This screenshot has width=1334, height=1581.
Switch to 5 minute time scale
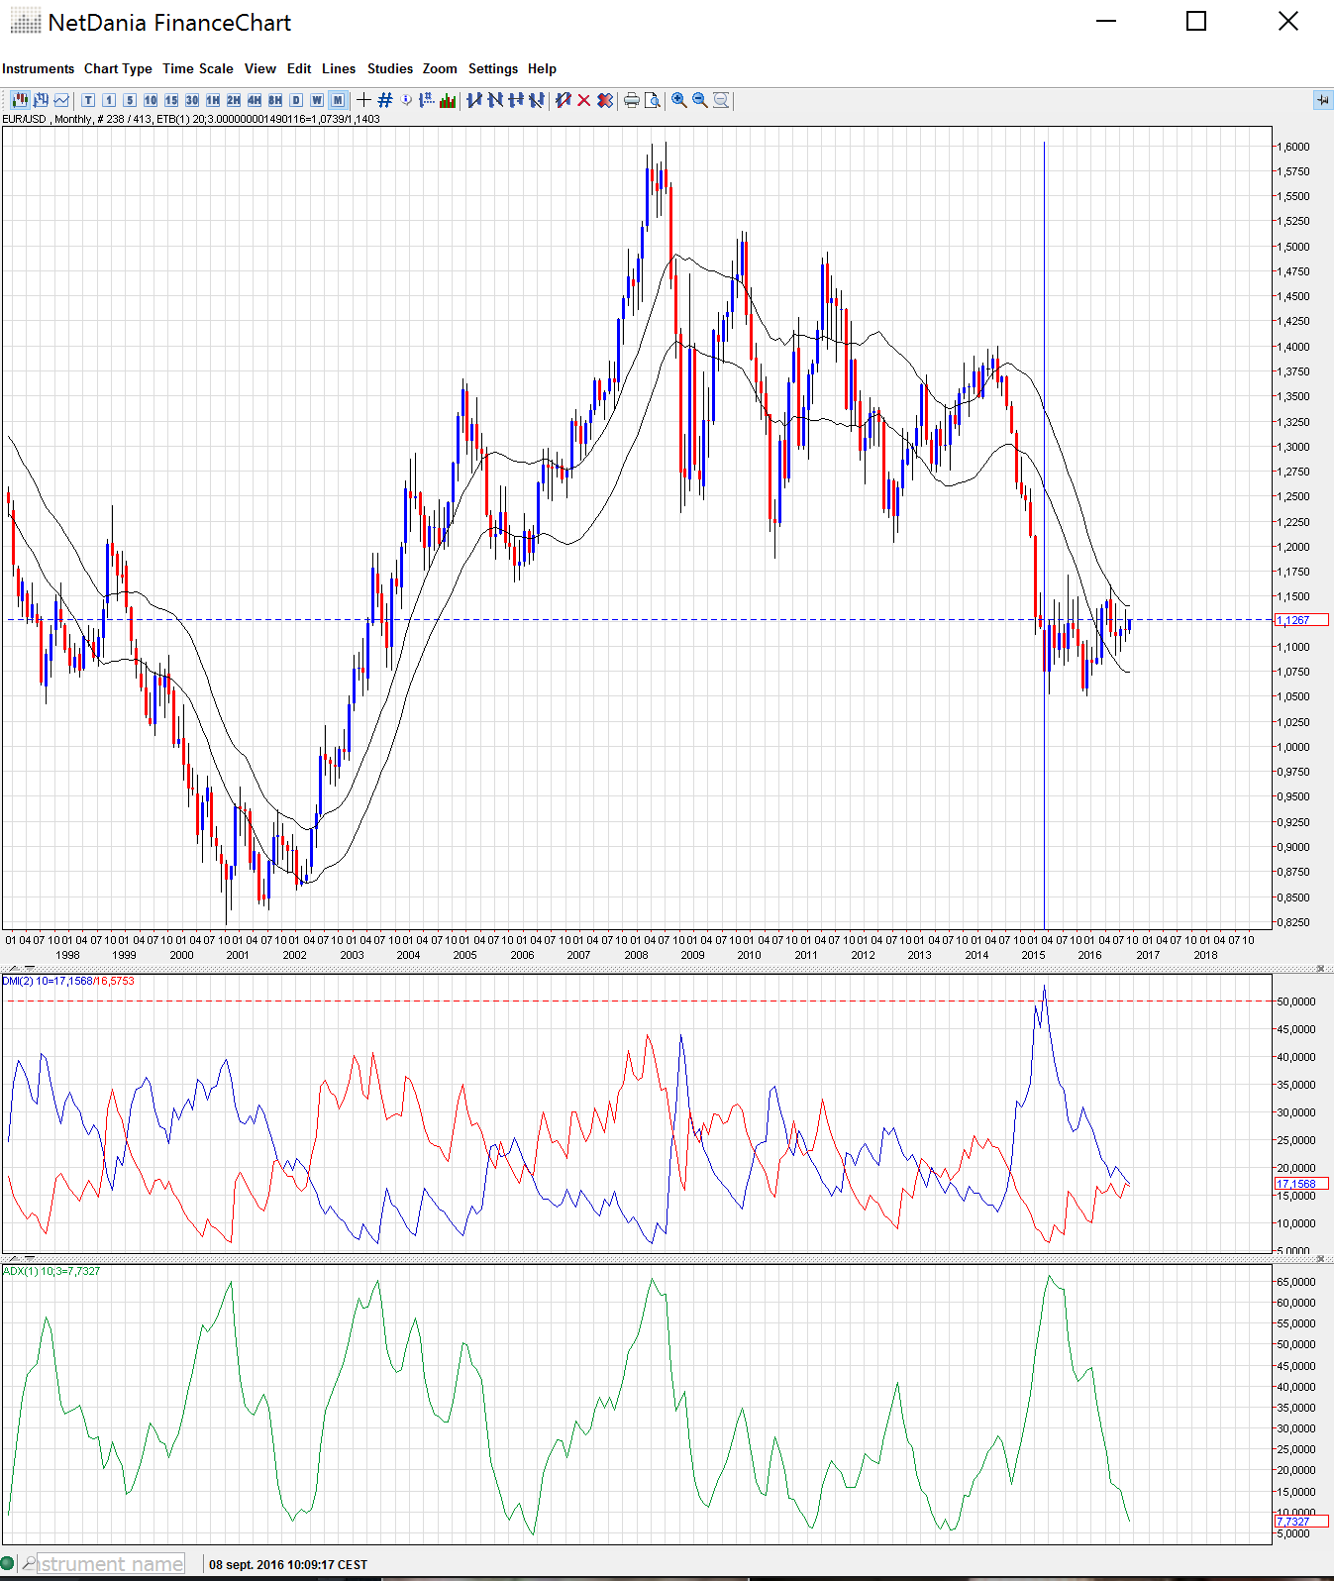point(130,100)
